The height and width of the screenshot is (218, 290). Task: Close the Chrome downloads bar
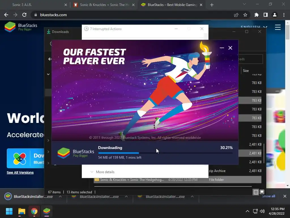[285, 196]
